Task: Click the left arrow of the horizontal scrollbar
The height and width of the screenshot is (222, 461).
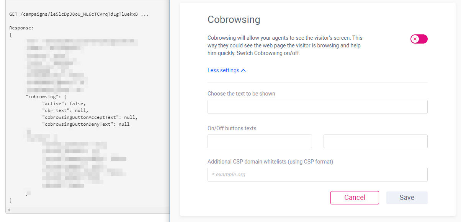Action: 8,210
